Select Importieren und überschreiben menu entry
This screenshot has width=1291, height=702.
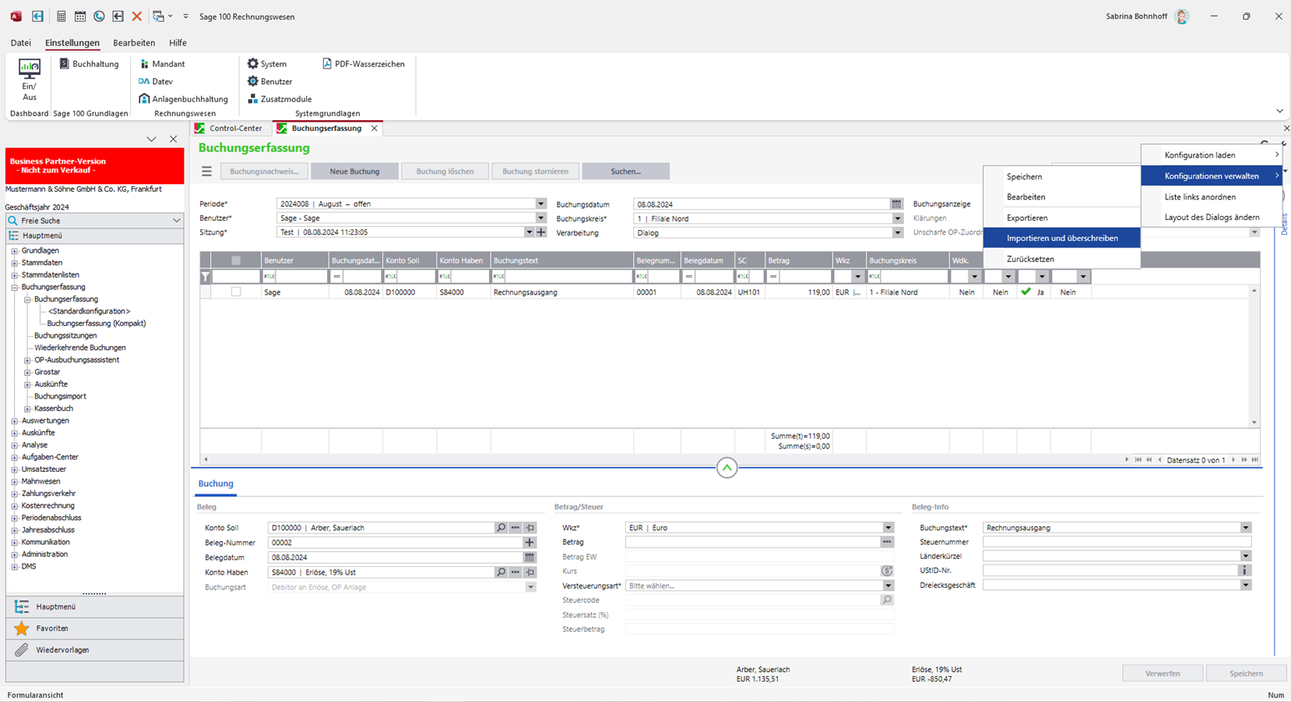(x=1062, y=238)
